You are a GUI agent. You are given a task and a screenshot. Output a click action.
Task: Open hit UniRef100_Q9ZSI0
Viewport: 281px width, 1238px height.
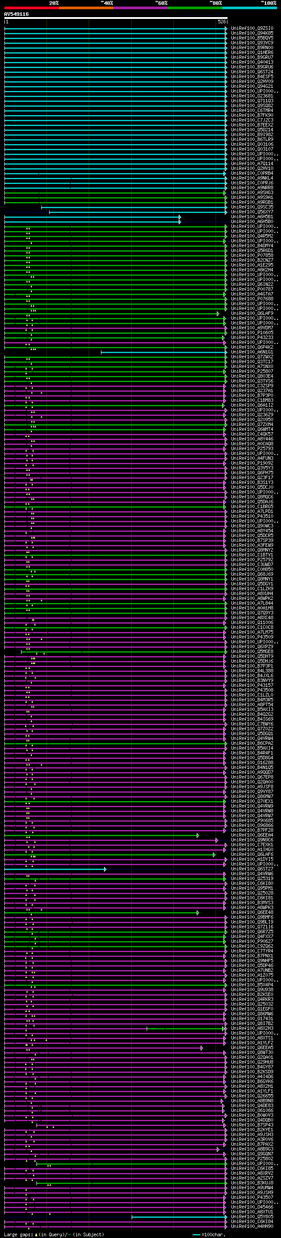[252, 29]
